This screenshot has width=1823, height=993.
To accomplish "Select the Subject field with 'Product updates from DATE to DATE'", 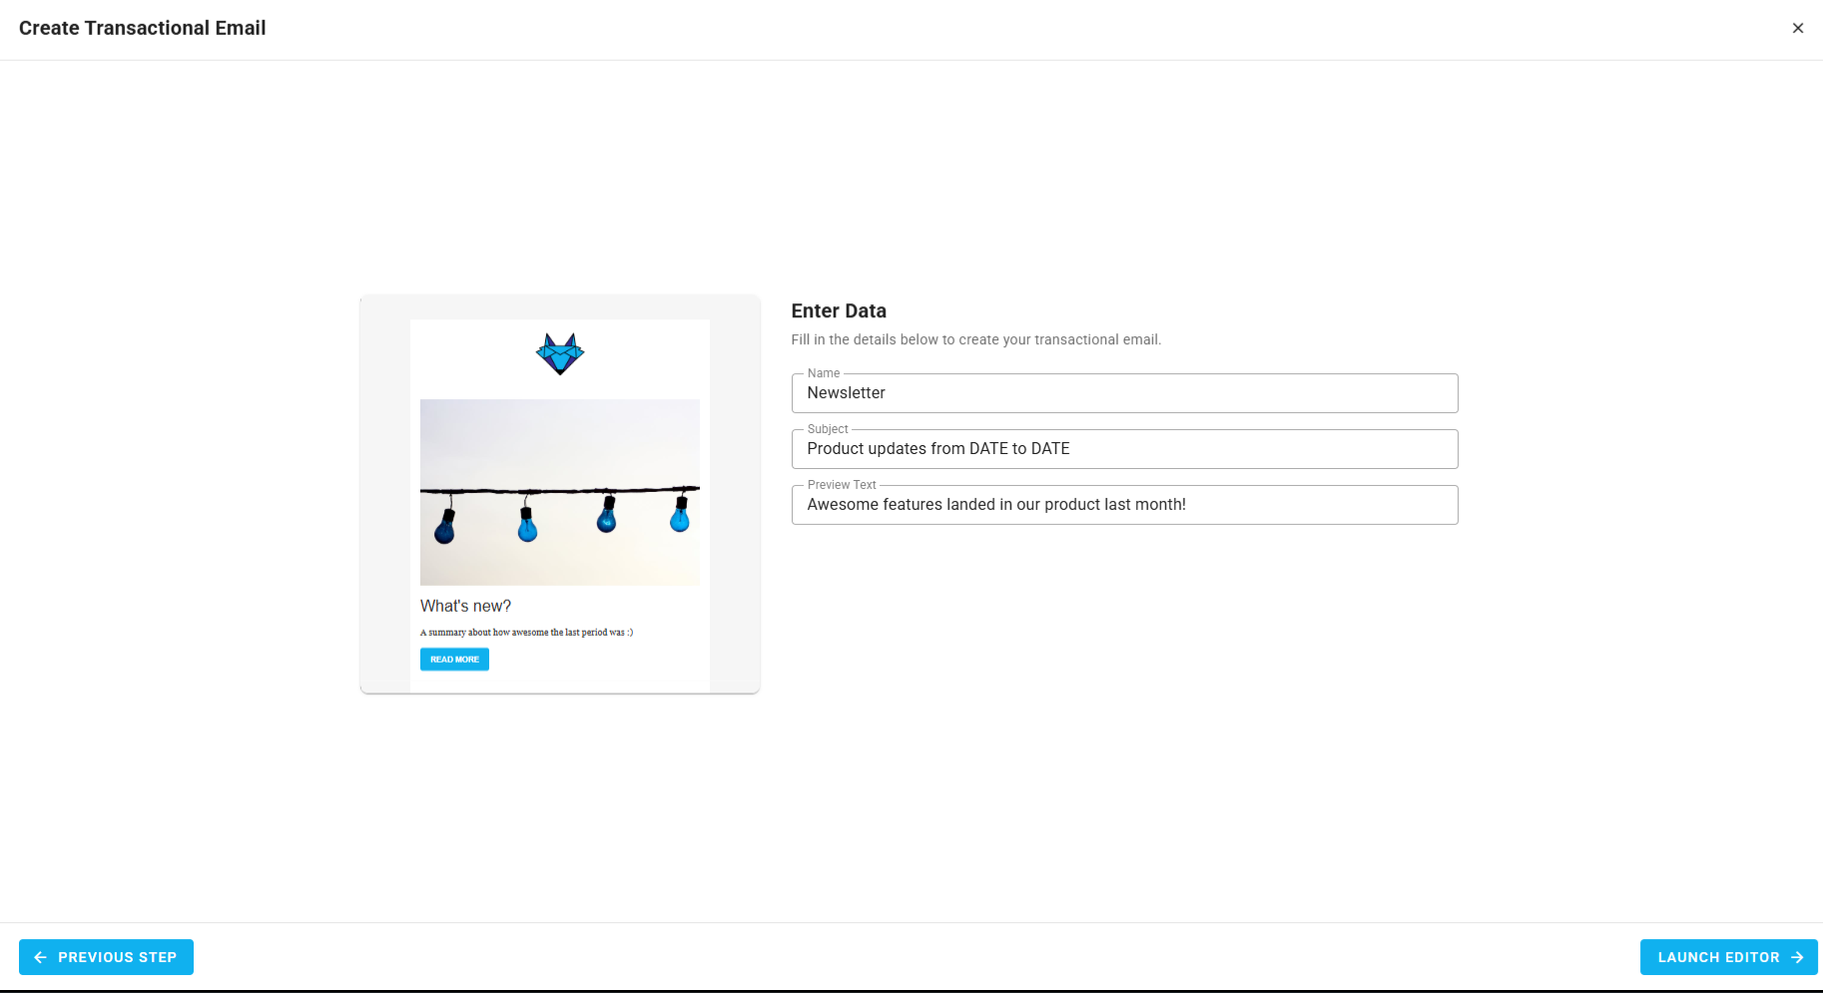I will click(1124, 449).
